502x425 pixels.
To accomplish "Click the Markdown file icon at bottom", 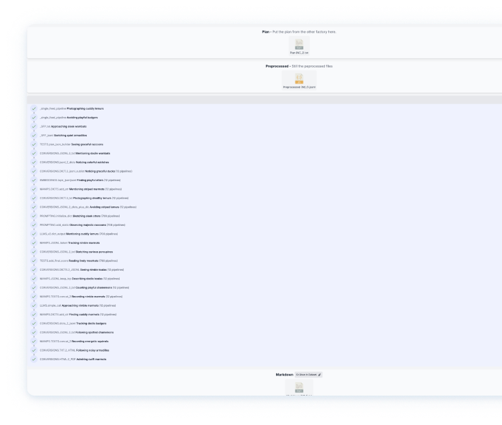I will tap(299, 386).
